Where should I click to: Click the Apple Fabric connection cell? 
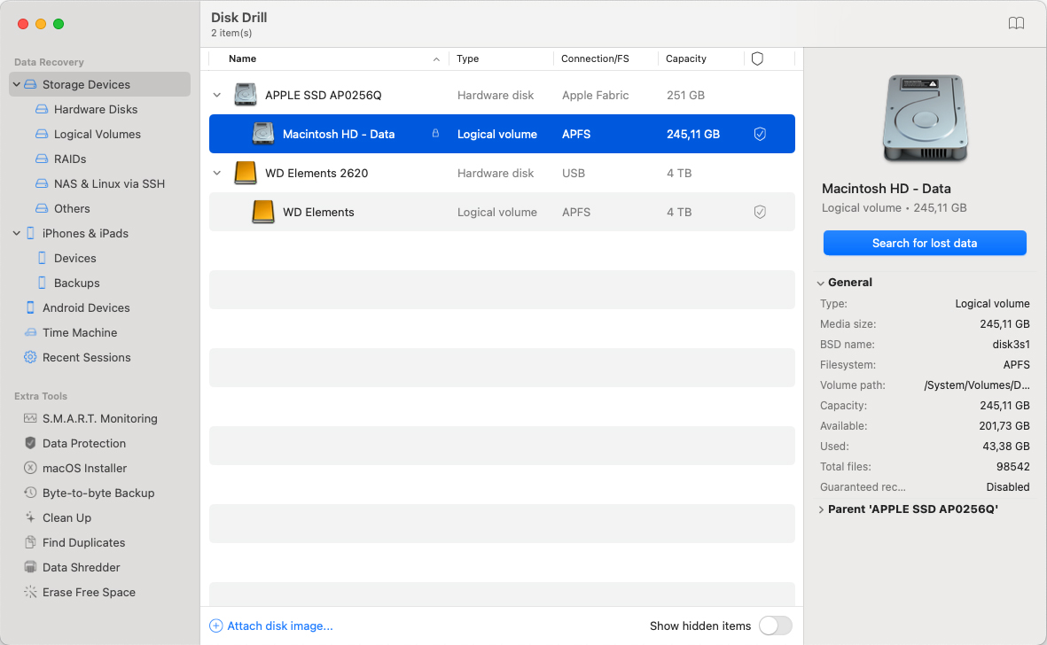(x=595, y=96)
